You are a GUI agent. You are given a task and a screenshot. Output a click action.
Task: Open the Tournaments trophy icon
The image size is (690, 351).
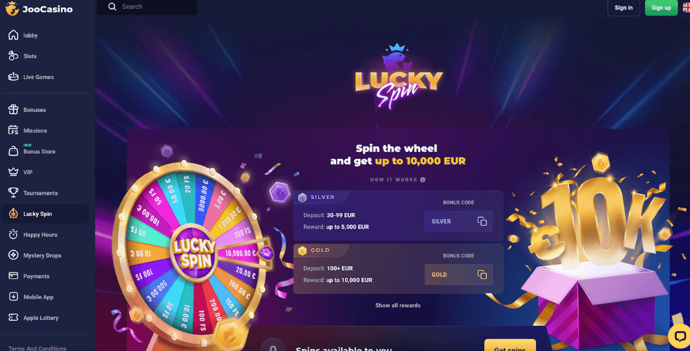coord(13,193)
